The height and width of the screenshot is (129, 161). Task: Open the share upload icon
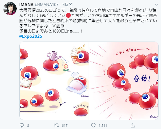click(133, 125)
